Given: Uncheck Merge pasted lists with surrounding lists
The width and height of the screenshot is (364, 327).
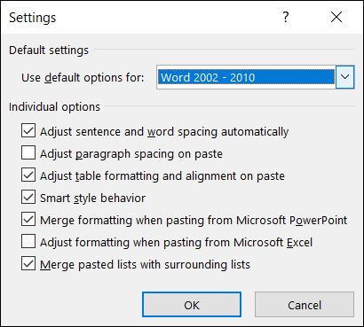Looking at the screenshot, I should click(x=28, y=263).
